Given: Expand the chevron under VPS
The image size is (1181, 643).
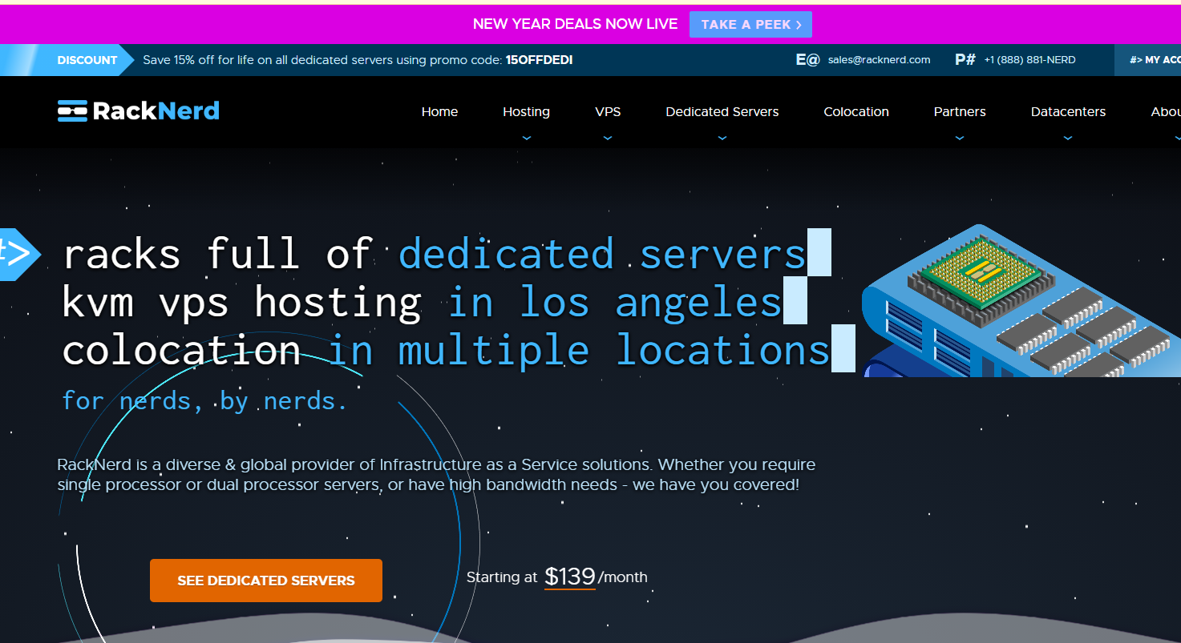Looking at the screenshot, I should [608, 138].
